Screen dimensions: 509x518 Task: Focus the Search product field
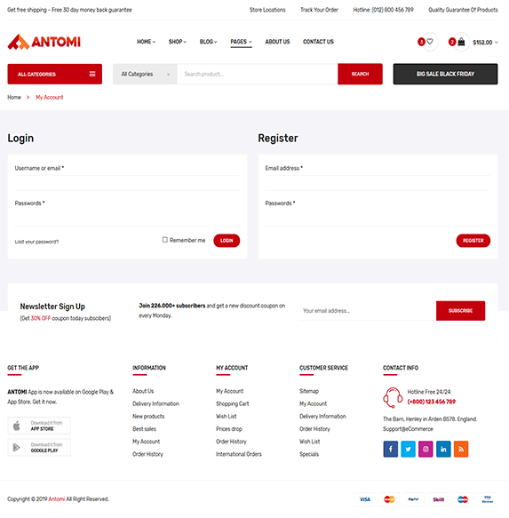tap(258, 74)
